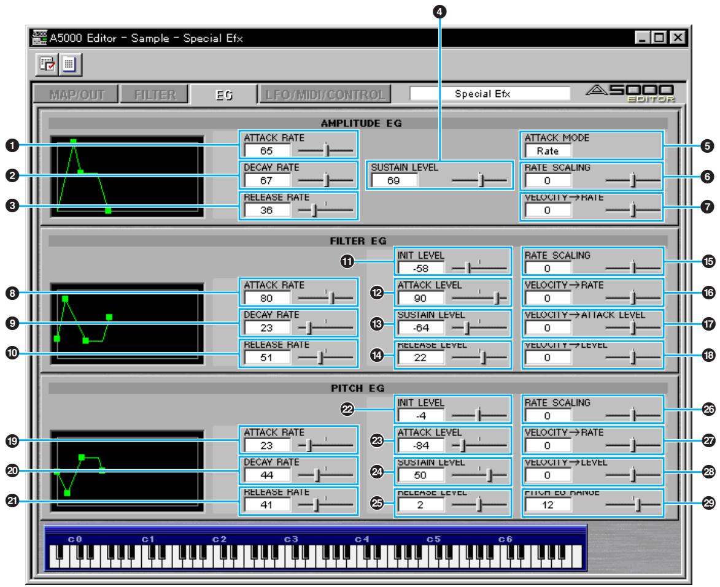Click Pitch EG Release Level value 2

pos(420,505)
